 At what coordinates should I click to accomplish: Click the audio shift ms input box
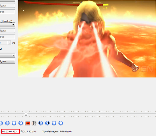click(4, 43)
